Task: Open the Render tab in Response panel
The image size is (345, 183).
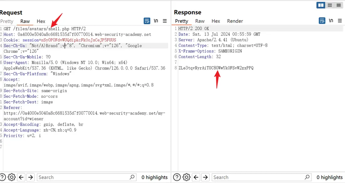Action: 235,21
